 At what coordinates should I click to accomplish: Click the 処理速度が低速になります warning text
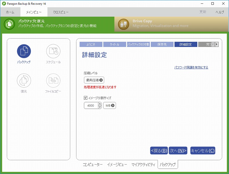pyautogui.click(x=100, y=87)
